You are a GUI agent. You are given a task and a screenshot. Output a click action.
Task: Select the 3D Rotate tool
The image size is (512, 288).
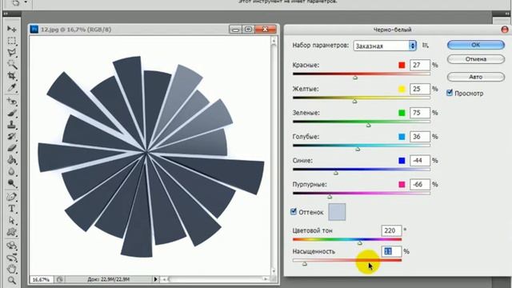pos(12,246)
